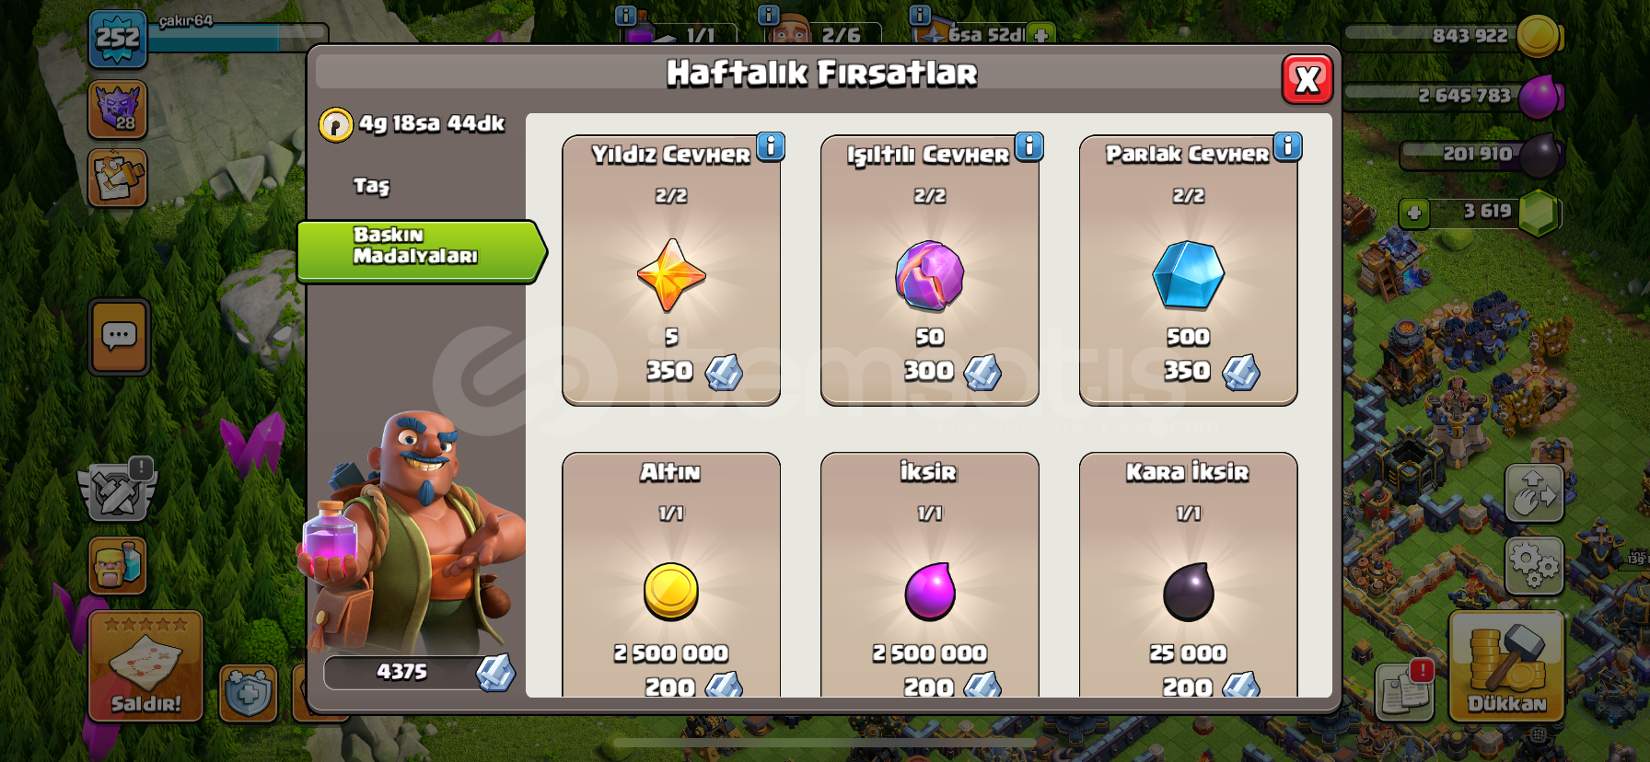Image resolution: width=1650 pixels, height=762 pixels.
Task: Buy Altın offer of 2 500 000
Action: click(671, 575)
